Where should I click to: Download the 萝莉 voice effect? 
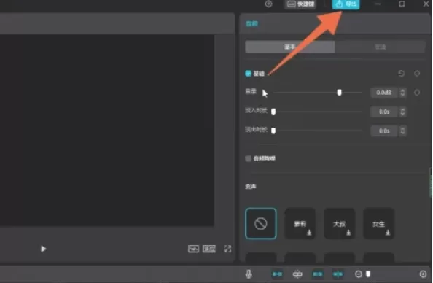point(309,233)
